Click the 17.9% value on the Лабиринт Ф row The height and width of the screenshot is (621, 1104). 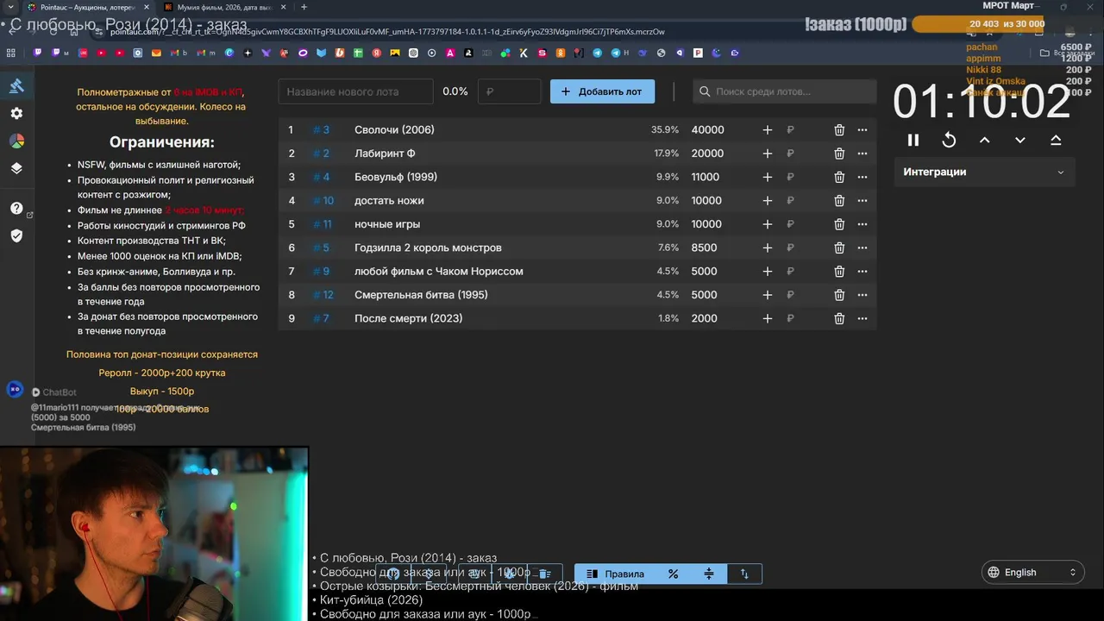pos(666,154)
